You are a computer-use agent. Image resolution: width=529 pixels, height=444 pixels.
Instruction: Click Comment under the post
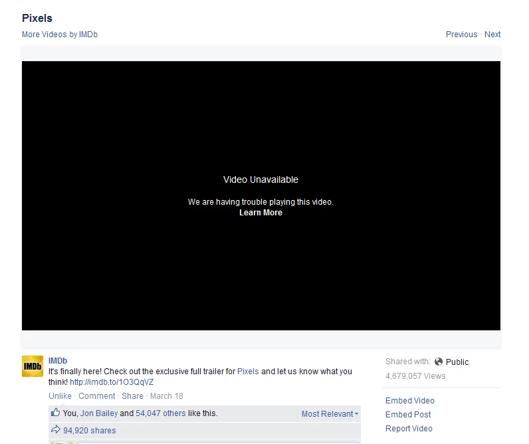pyautogui.click(x=97, y=396)
